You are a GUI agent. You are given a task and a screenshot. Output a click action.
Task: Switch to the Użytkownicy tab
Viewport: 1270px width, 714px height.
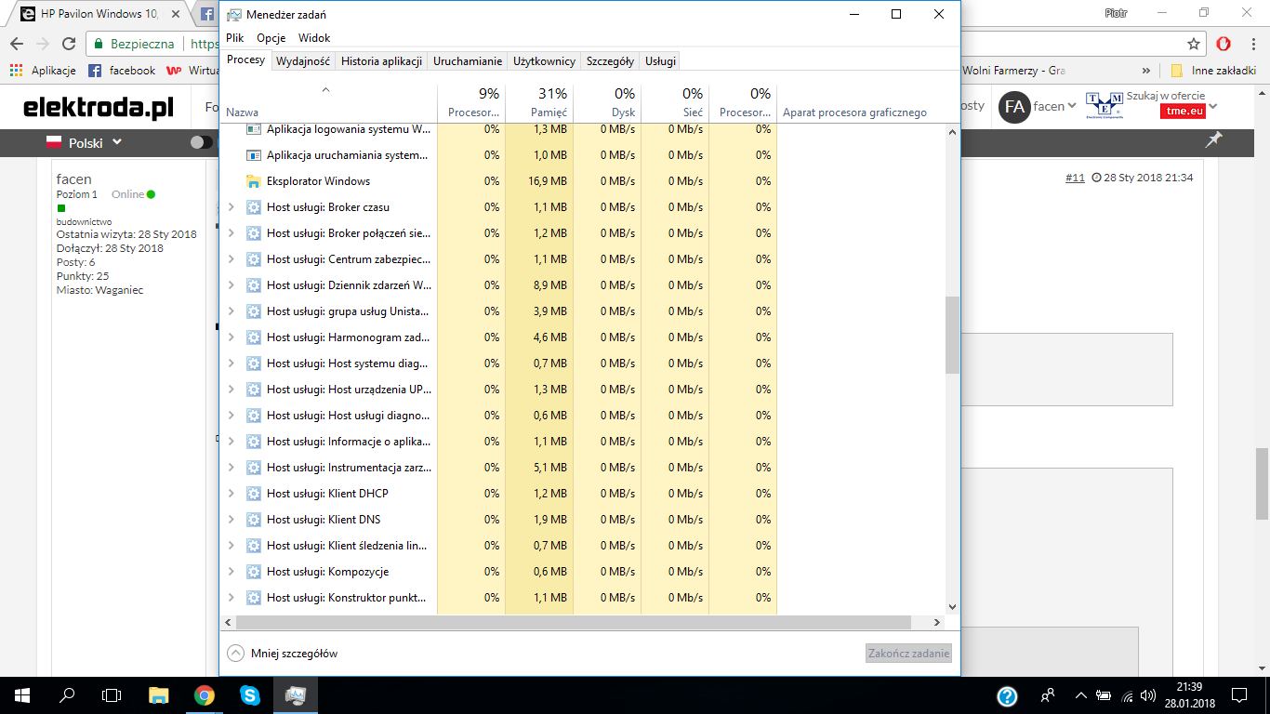[x=545, y=61]
